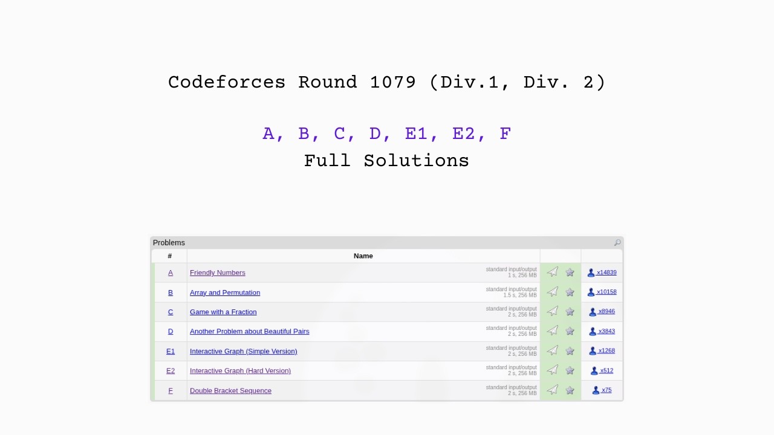
Task: Click the Name column header
Action: pos(363,256)
